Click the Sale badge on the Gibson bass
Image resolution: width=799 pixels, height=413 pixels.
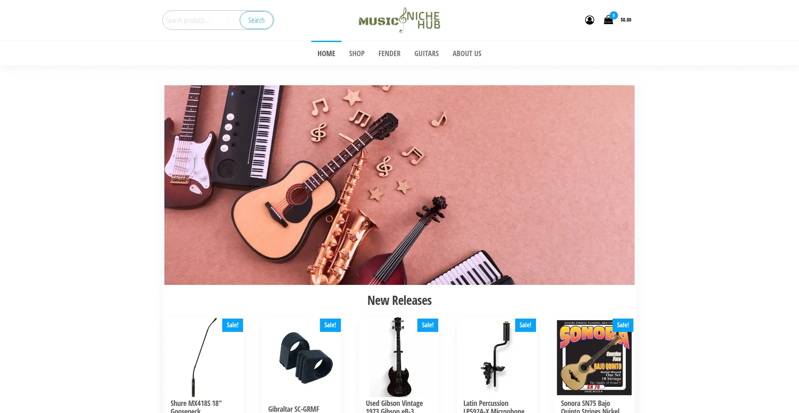click(x=428, y=325)
